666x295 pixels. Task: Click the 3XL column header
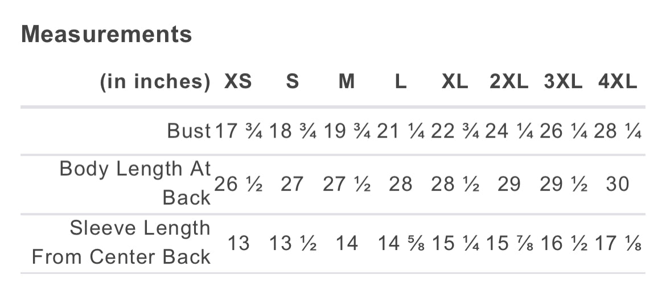pos(563,82)
